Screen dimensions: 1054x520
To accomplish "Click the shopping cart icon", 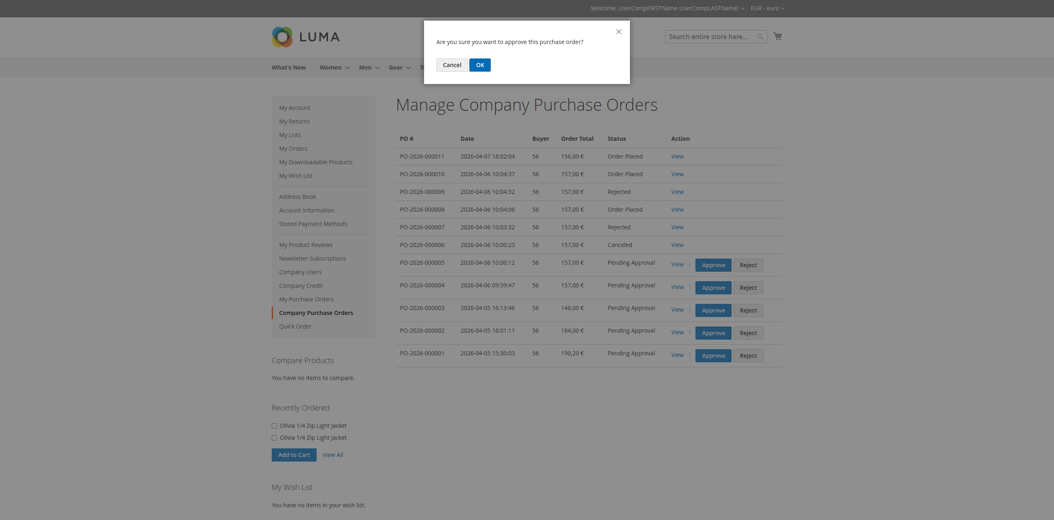I will [777, 36].
